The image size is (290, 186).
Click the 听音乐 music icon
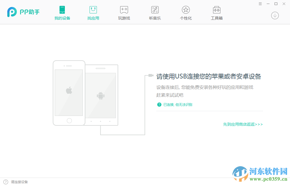click(x=155, y=13)
